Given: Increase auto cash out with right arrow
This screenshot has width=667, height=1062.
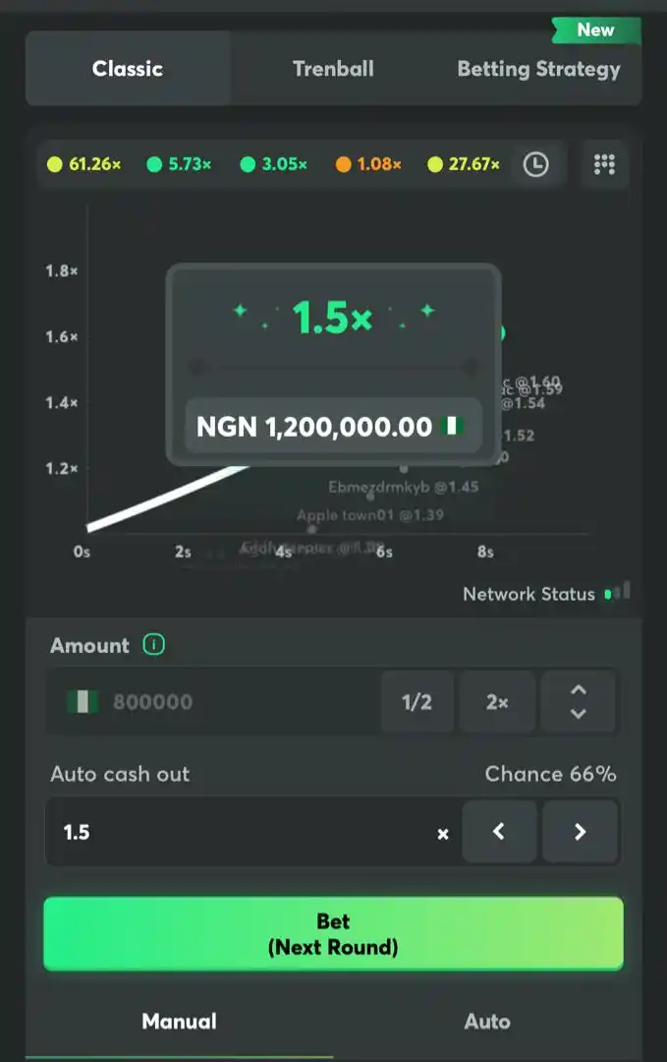Looking at the screenshot, I should pyautogui.click(x=580, y=831).
